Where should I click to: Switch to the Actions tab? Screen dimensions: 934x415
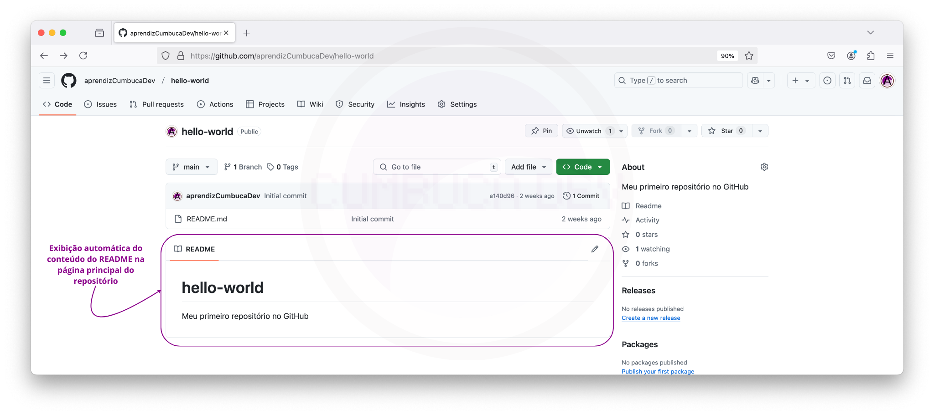click(215, 104)
